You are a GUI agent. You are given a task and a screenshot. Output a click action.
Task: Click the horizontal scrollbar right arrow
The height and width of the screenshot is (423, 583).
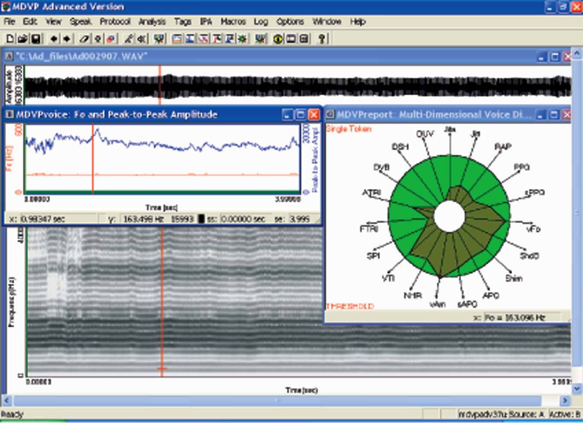tap(565, 400)
